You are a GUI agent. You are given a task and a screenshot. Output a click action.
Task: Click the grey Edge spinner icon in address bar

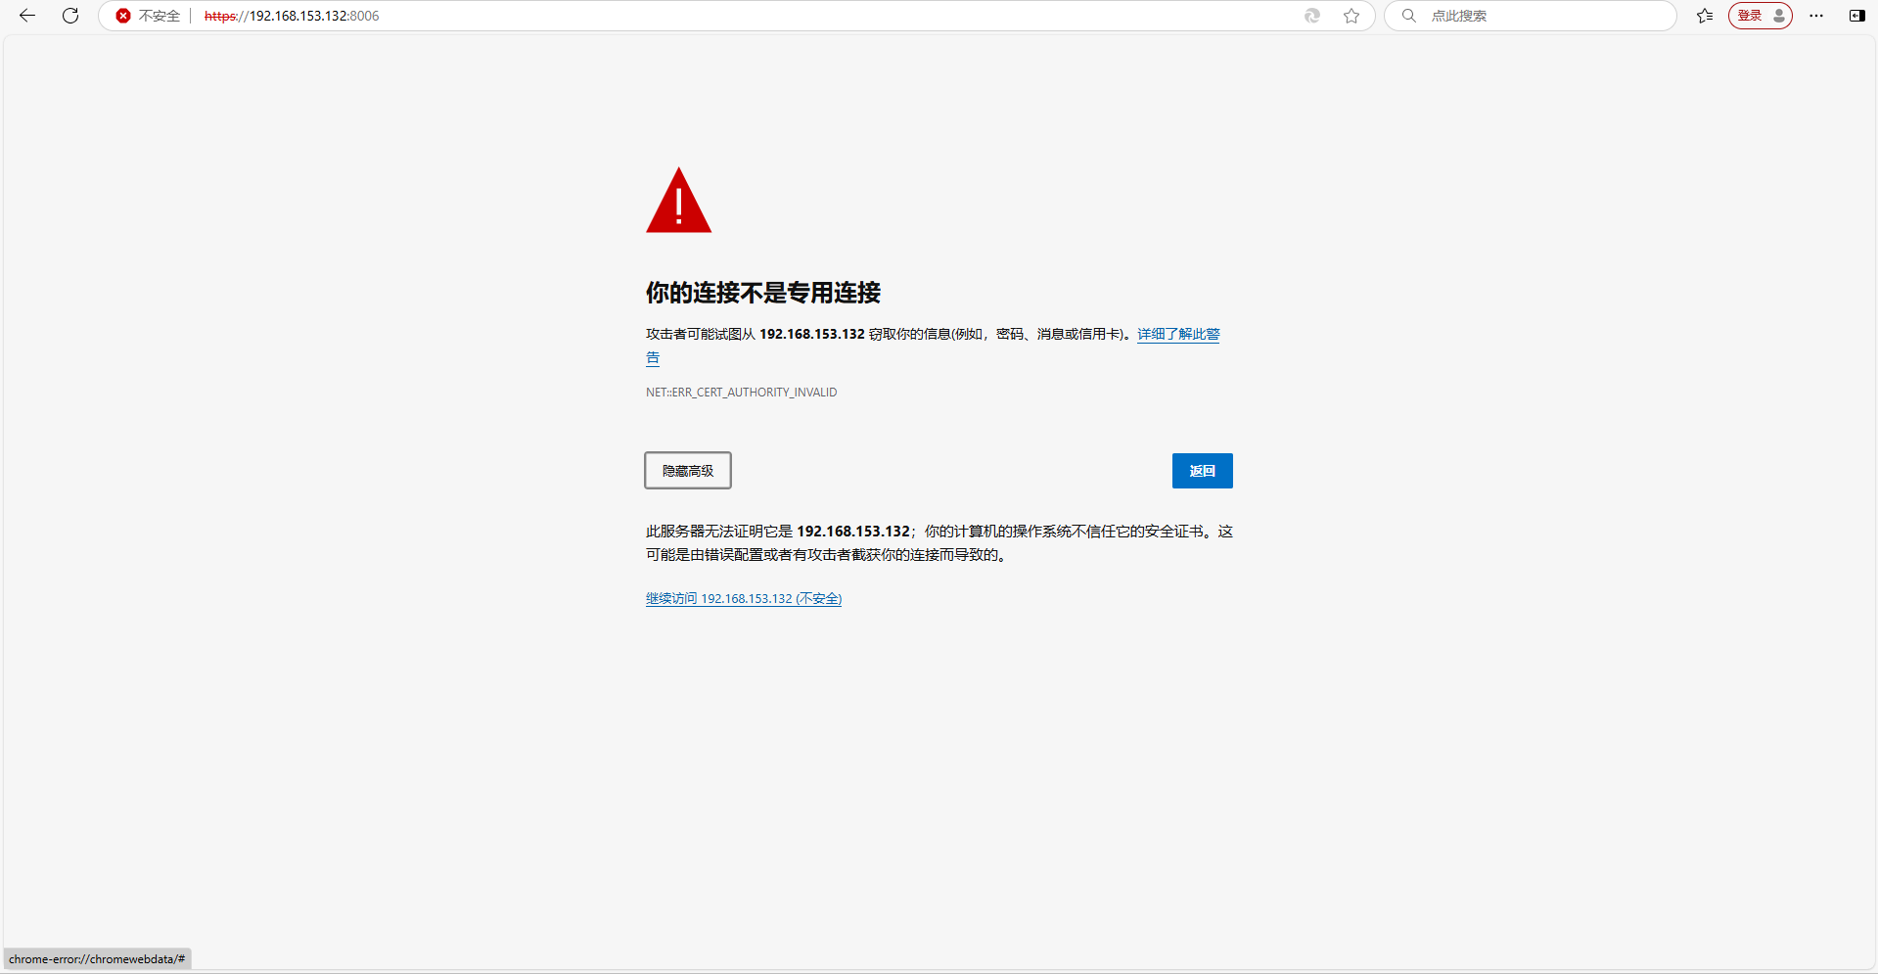(x=1311, y=16)
